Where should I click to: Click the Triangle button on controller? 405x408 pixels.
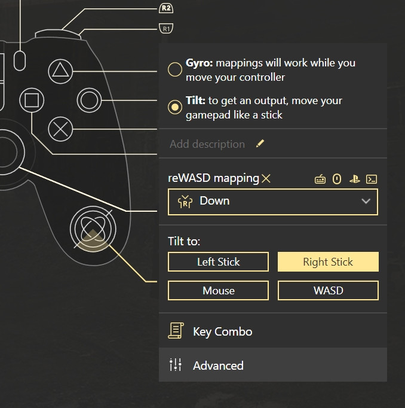coord(60,71)
